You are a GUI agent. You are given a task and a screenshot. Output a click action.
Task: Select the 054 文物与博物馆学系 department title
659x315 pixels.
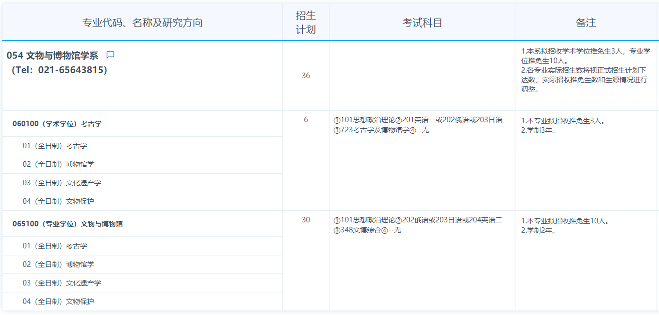[x=52, y=56]
